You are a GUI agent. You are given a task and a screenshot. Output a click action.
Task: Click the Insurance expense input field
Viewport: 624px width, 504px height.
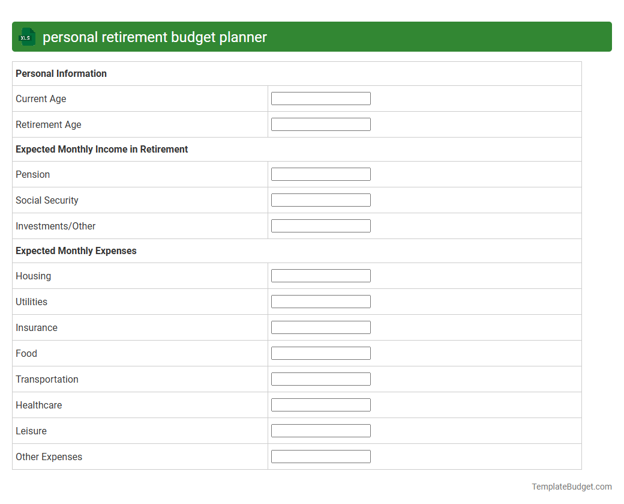point(320,327)
